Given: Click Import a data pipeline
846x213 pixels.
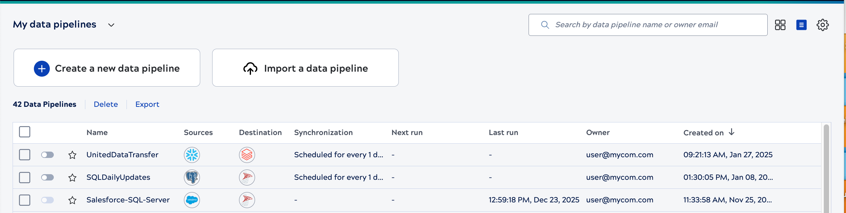Looking at the screenshot, I should [x=305, y=68].
